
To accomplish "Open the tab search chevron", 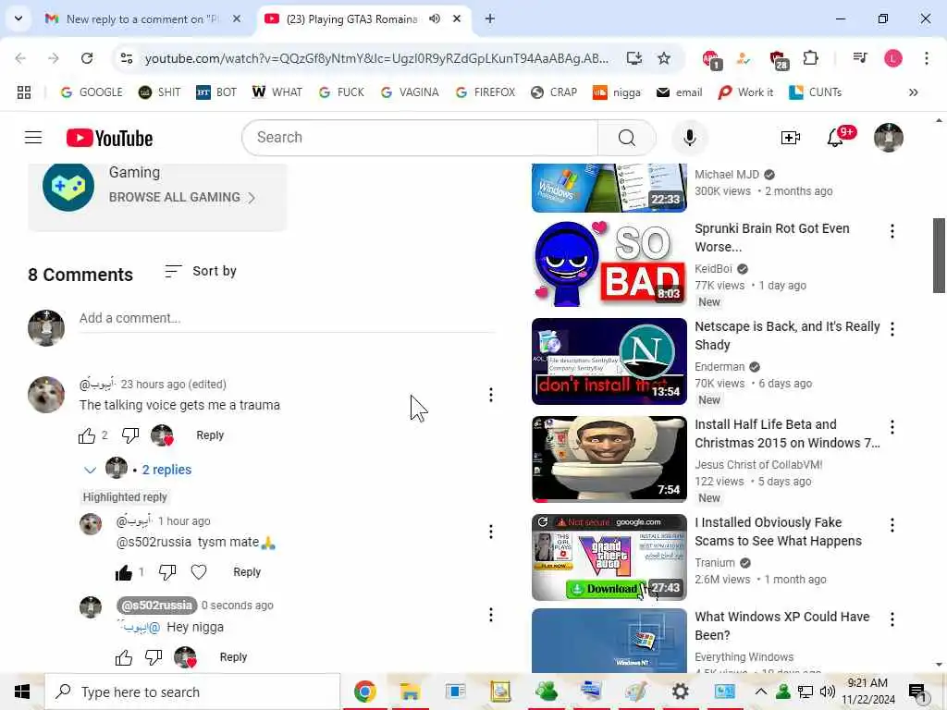I will click(18, 18).
